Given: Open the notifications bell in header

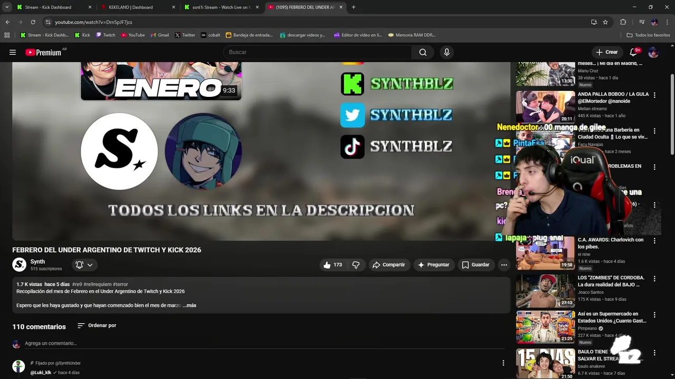Looking at the screenshot, I should [x=633, y=52].
